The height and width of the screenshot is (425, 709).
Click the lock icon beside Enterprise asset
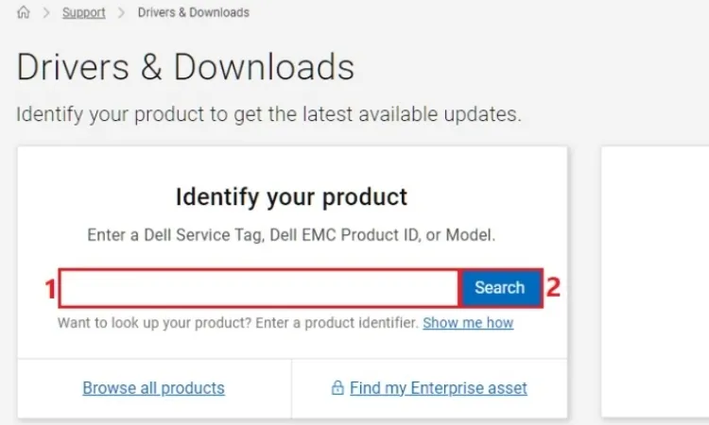(337, 388)
